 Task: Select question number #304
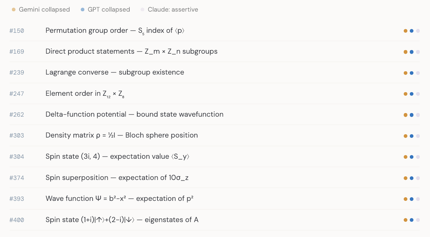tap(17, 157)
